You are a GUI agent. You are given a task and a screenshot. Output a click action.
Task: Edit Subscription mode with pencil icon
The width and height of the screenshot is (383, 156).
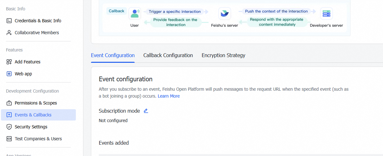[x=146, y=111]
